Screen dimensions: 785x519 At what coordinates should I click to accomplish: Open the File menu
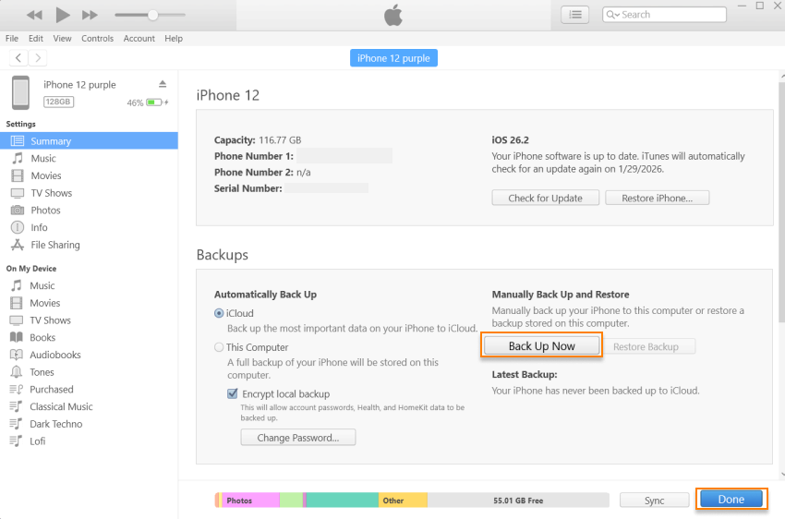11,39
